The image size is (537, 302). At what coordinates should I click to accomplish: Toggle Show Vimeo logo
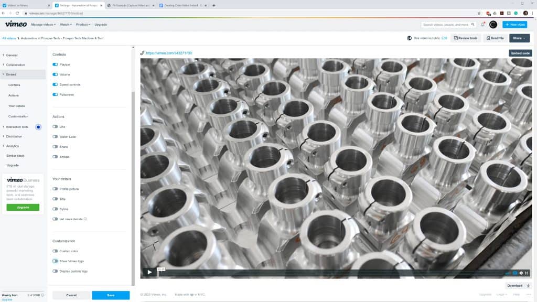coord(55,261)
